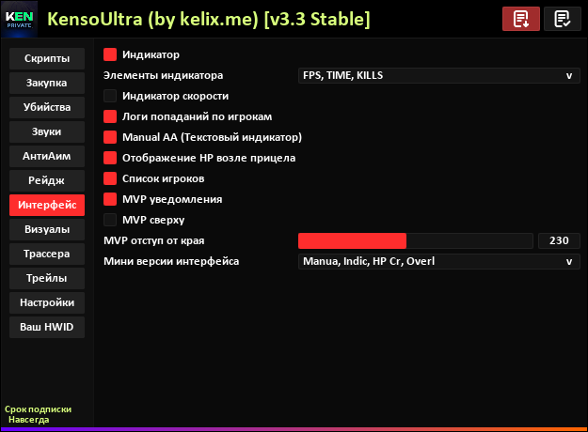This screenshot has width=588, height=432.
Task: Click the MVP offset value field 230
Action: (x=559, y=240)
